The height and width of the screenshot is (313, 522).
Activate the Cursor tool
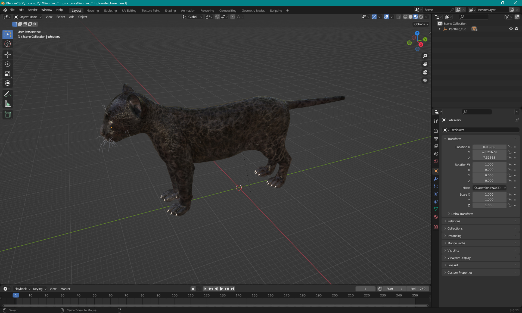8,44
